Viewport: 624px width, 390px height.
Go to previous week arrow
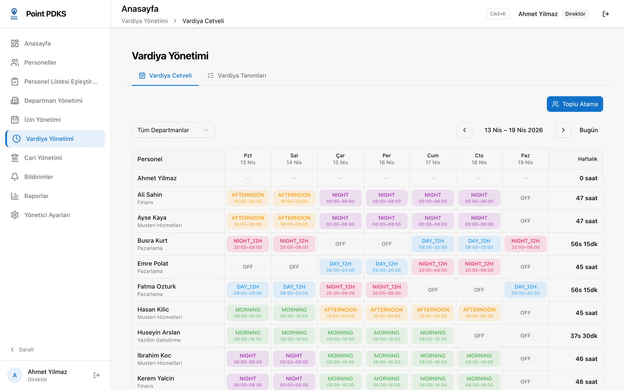coord(464,130)
